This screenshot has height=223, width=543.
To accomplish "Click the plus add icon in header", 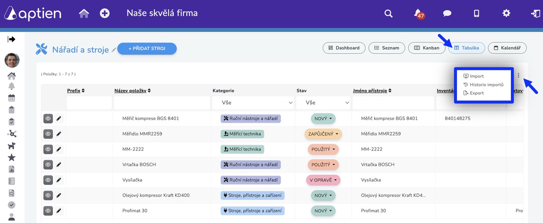I will [105, 14].
